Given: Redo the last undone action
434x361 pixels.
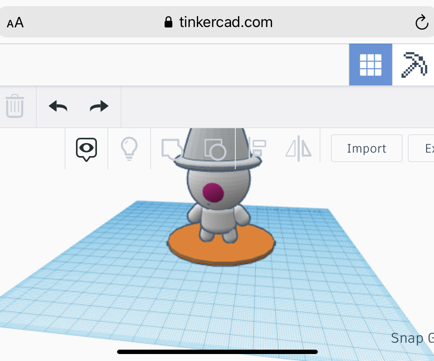Looking at the screenshot, I should [x=99, y=106].
